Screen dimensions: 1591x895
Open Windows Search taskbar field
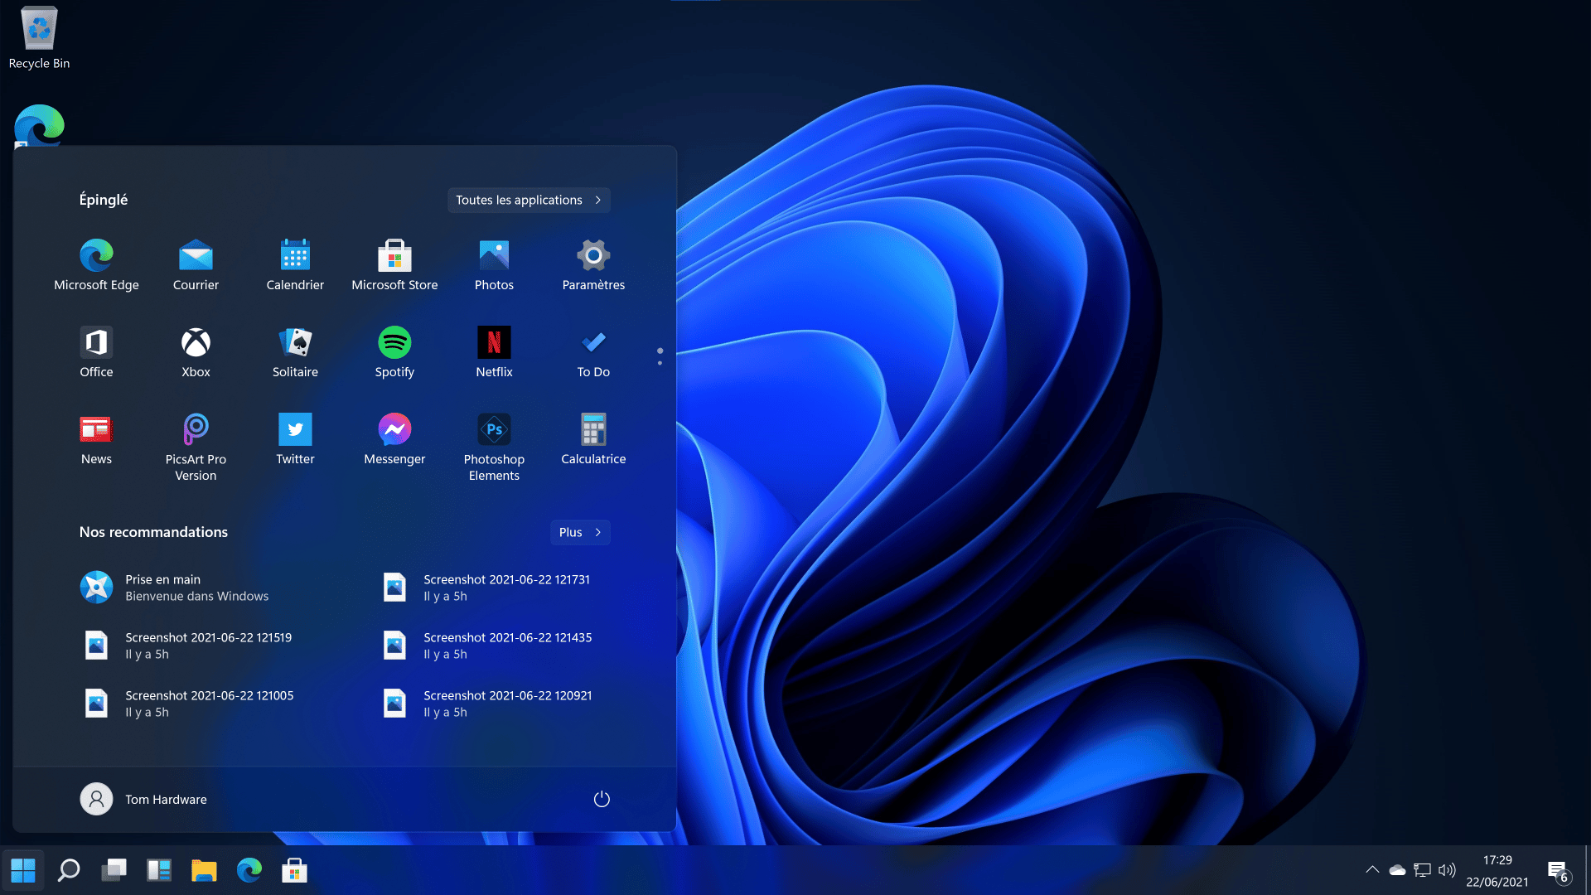tap(68, 870)
